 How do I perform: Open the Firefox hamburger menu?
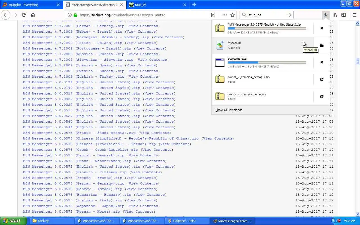tap(354, 15)
